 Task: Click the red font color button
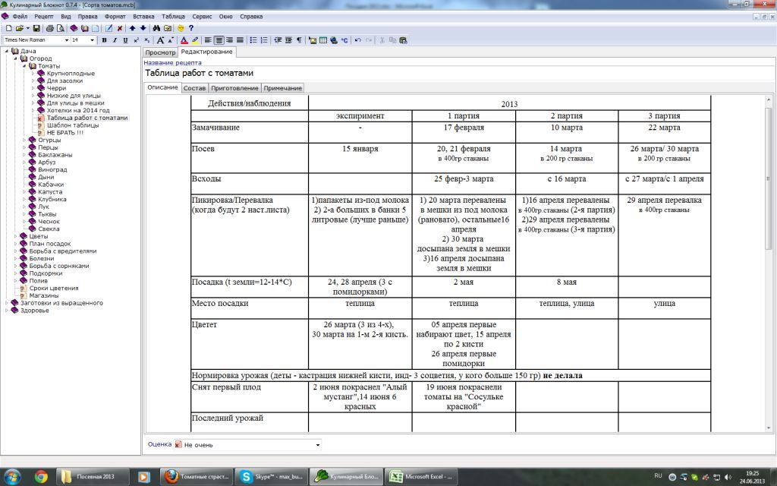[x=184, y=40]
